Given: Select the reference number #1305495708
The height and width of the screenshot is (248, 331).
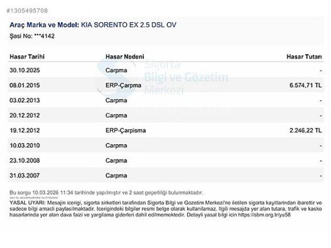Looking at the screenshot, I should [27, 10].
